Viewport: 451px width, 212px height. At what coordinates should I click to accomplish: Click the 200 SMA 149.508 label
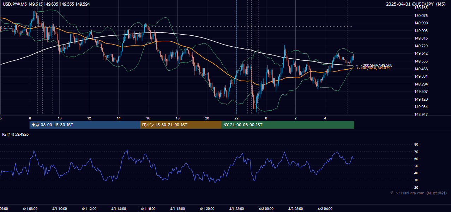click(374, 65)
